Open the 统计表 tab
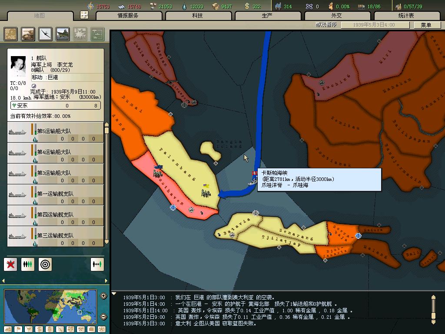The width and height of the screenshot is (445, 334). tap(406, 16)
